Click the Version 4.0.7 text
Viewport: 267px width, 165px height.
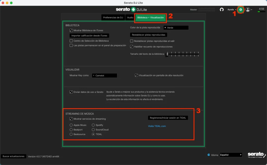[x=44, y=156]
